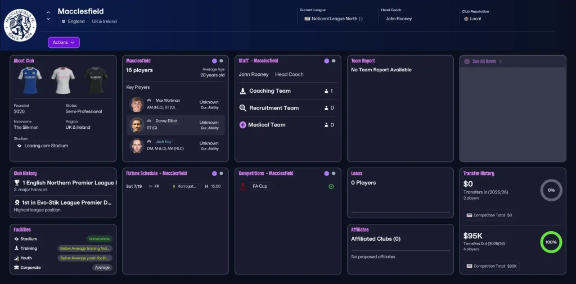Image resolution: width=576 pixels, height=284 pixels.
Task: Click the Macclesfield FC club crest
Action: [x=20, y=25]
